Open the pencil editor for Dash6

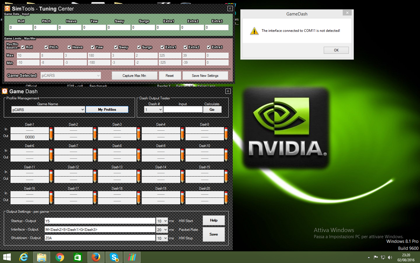(51, 155)
